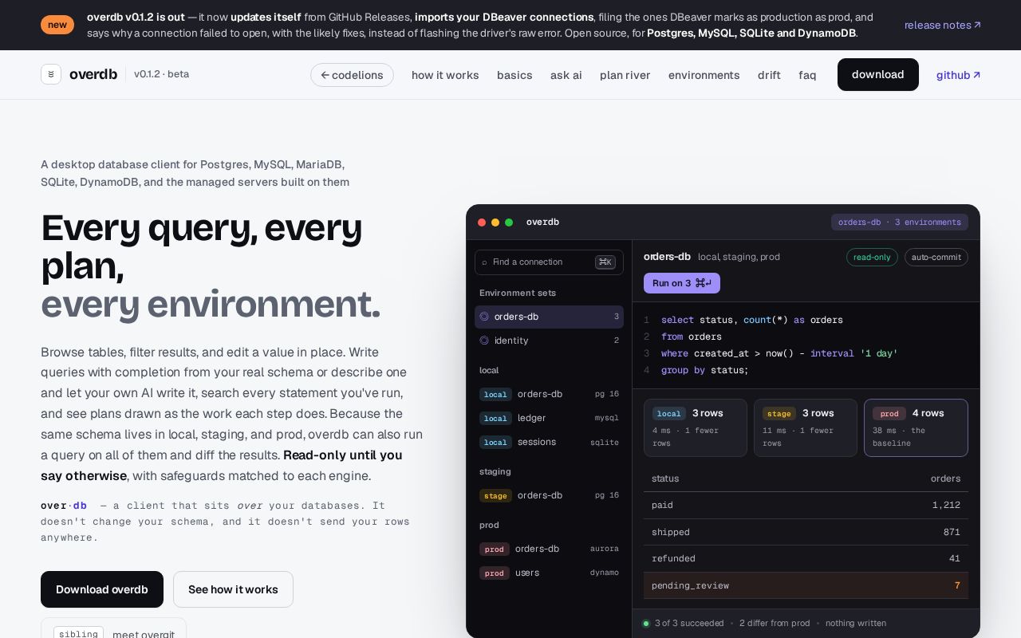
Task: Toggle the auto-commit pill
Action: 936,257
